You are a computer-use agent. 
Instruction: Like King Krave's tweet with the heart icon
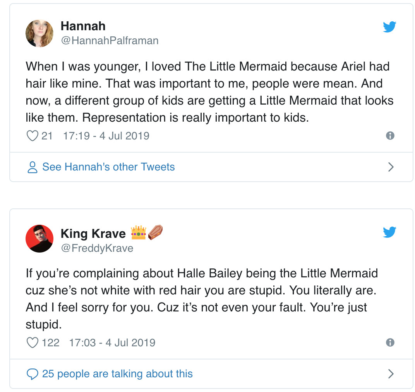pyautogui.click(x=32, y=343)
